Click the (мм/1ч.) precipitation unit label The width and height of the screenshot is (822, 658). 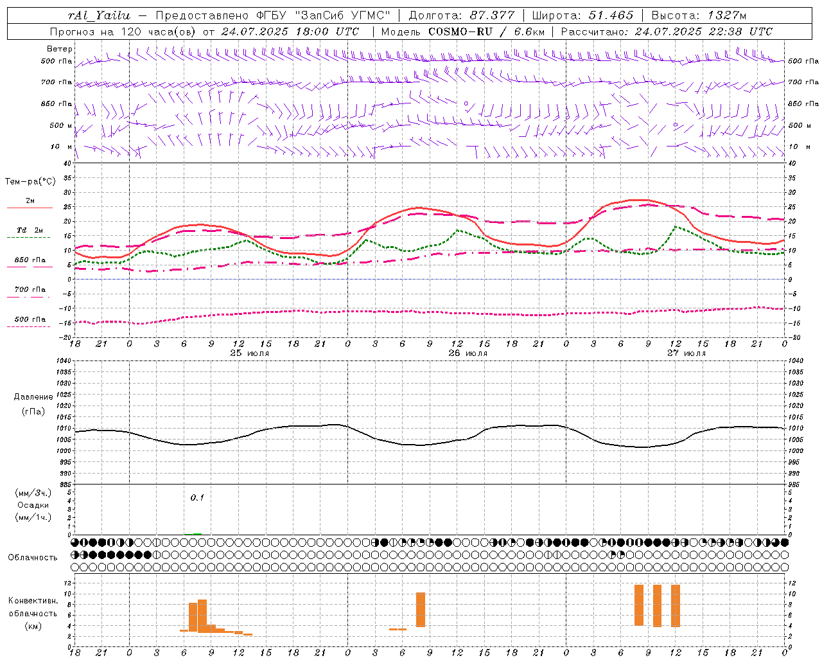click(x=33, y=517)
